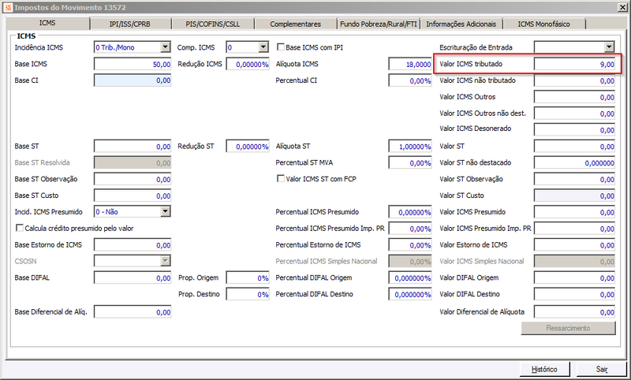
Task: Expand the Incidência ICMS dropdown
Action: (166, 47)
